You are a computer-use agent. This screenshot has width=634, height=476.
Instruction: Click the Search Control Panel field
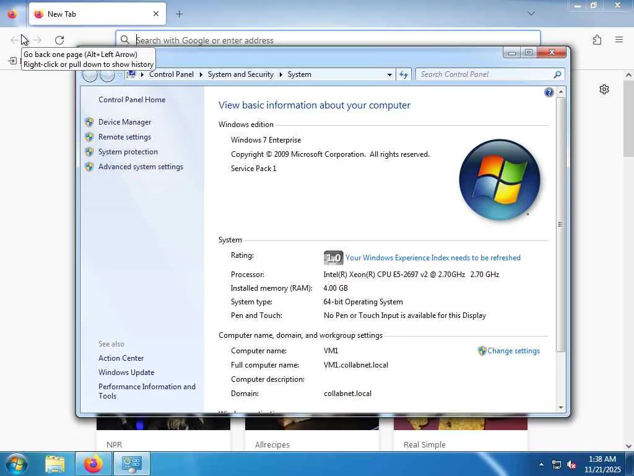[x=485, y=74]
